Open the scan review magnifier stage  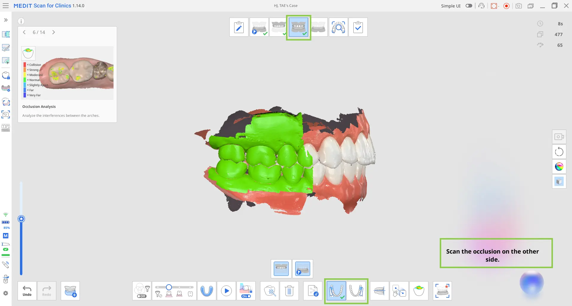[338, 27]
